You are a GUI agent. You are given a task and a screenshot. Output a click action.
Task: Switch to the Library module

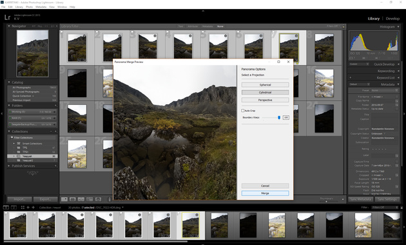tap(374, 19)
